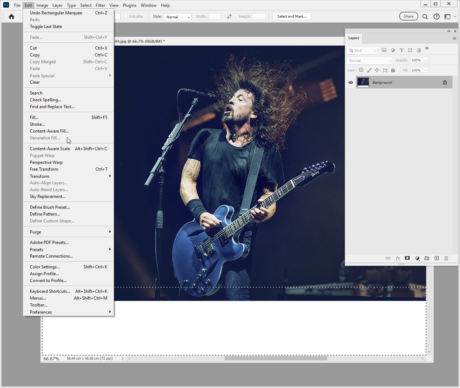Open the Layers panel menu icon

[455, 38]
